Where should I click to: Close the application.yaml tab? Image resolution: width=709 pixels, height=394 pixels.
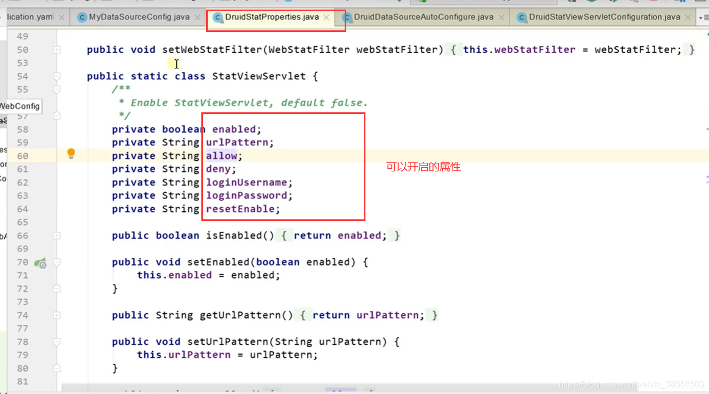coord(62,18)
